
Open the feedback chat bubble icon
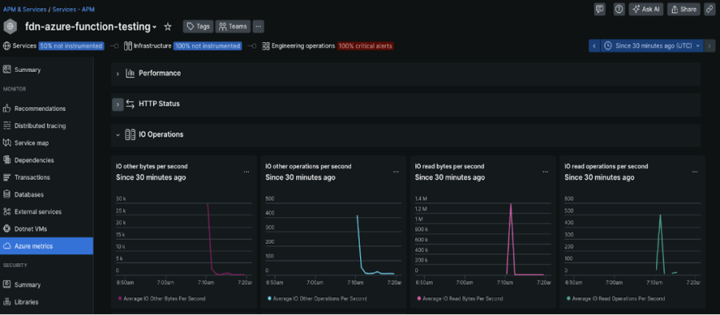click(x=599, y=9)
